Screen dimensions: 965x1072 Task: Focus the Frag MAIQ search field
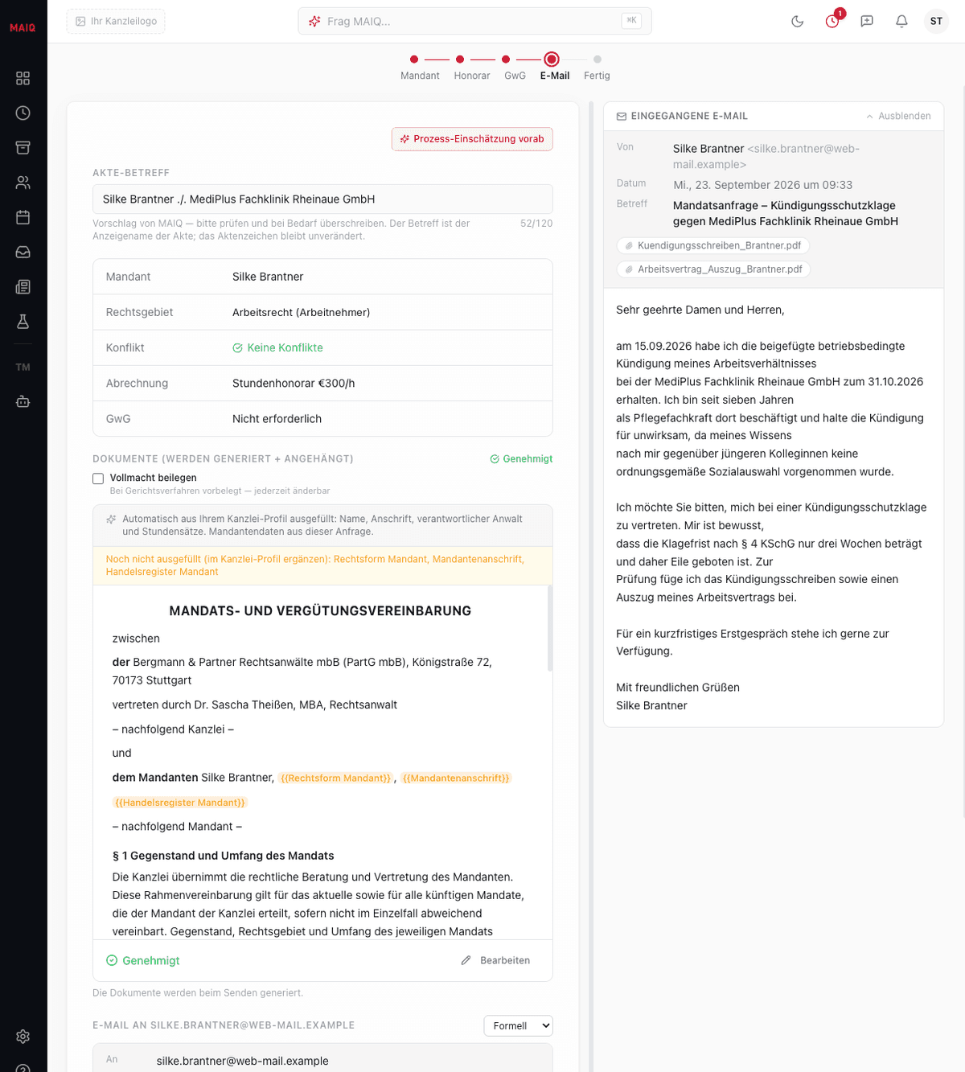tap(474, 22)
